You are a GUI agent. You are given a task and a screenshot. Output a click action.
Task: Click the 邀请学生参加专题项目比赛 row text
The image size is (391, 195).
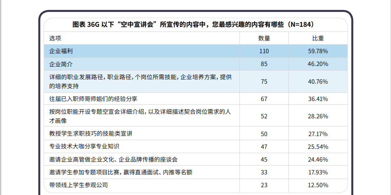coord(121,172)
